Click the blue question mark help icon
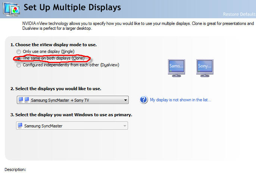The height and width of the screenshot is (187, 256). 144,99
